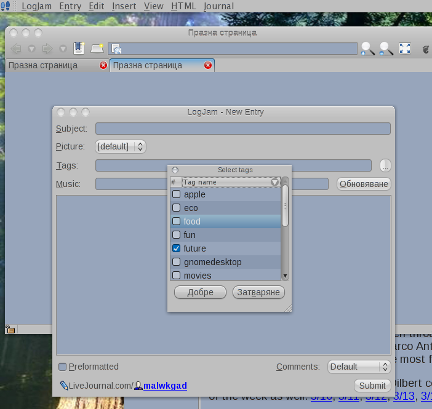Toggle the gnomedesktop tag checkbox
The height and width of the screenshot is (409, 432).
[177, 261]
